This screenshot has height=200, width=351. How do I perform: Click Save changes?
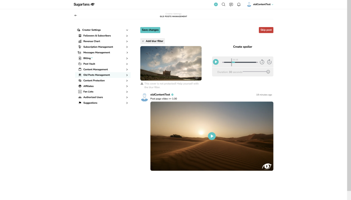(x=150, y=30)
